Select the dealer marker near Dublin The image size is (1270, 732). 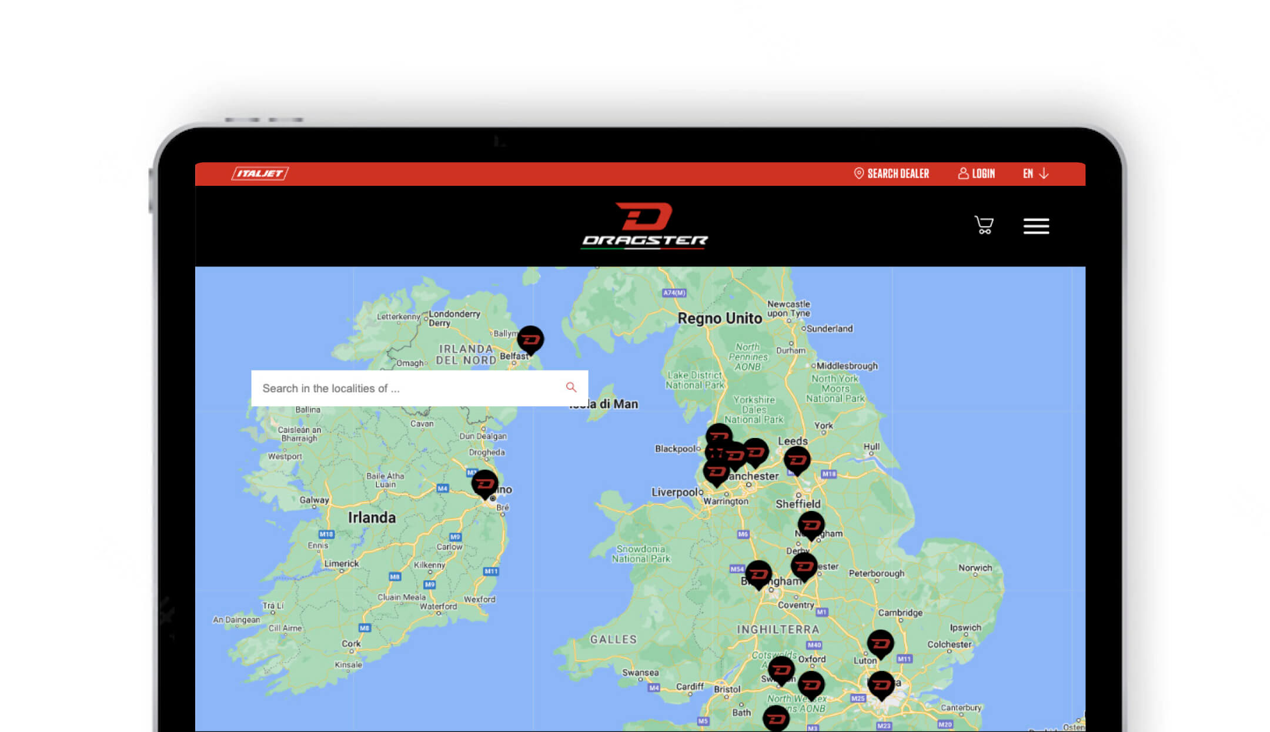click(x=485, y=484)
